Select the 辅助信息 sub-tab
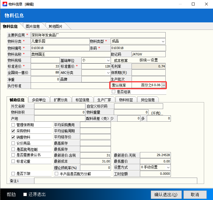Screen dimensions: 213x200 (x=17, y=100)
